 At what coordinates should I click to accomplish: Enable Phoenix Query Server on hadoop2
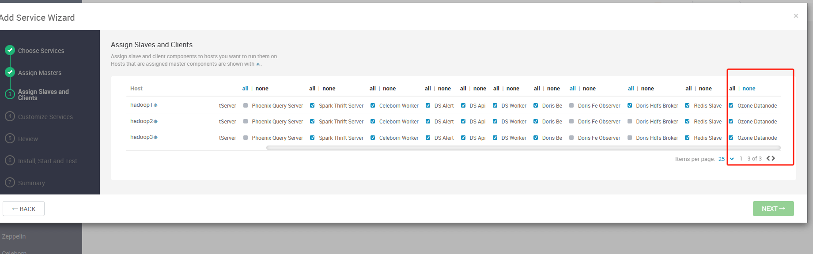point(246,121)
